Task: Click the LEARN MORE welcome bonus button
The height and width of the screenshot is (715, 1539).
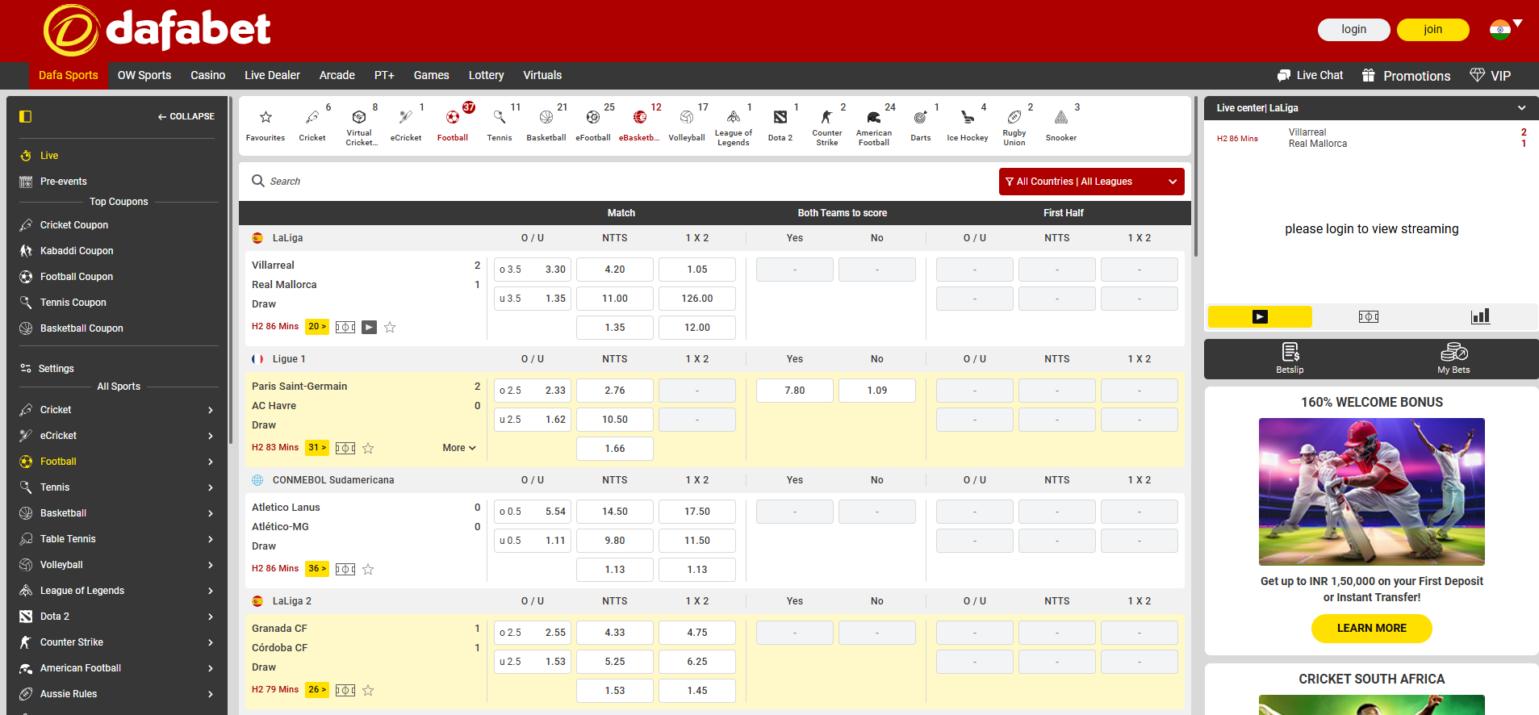Action: pyautogui.click(x=1371, y=628)
